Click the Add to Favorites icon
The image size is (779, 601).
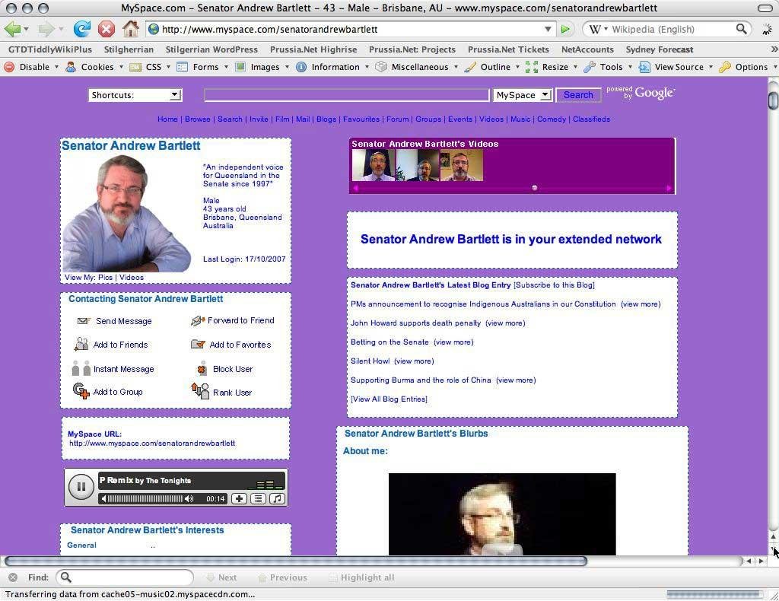[198, 344]
